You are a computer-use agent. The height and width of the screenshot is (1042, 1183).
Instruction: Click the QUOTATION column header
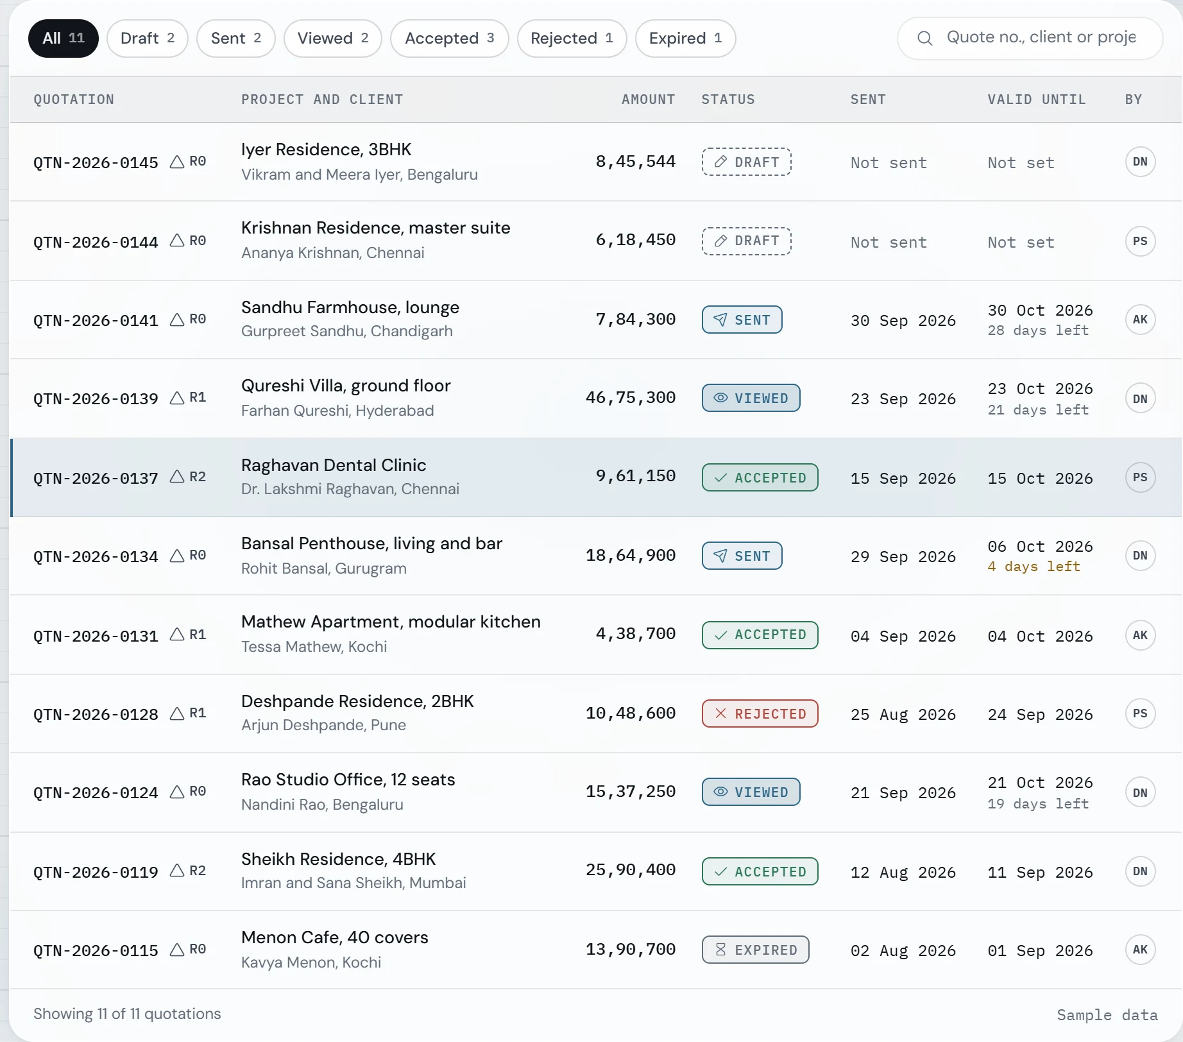tap(74, 99)
